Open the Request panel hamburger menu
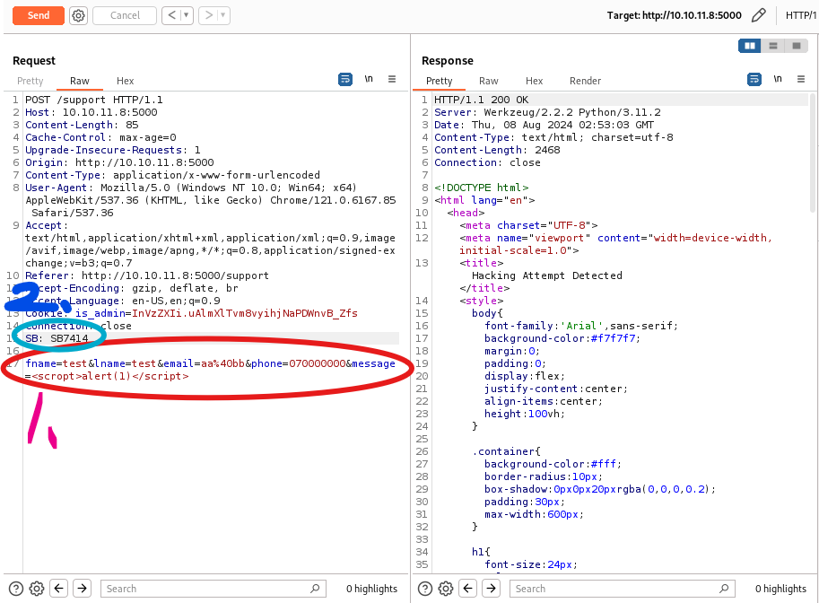 tap(392, 80)
